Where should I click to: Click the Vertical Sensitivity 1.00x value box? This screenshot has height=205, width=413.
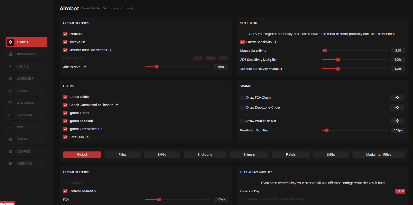[398, 69]
